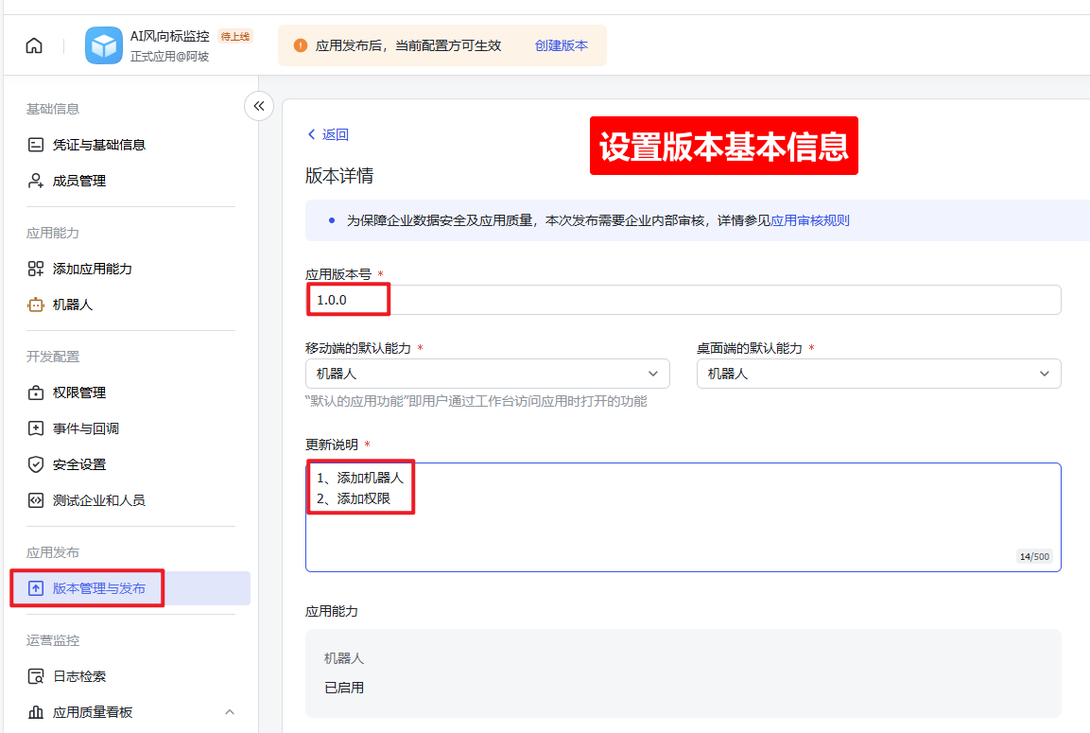The height and width of the screenshot is (733, 1090).
Task: Open 桌面端的默认能力 dropdown
Action: coord(878,374)
